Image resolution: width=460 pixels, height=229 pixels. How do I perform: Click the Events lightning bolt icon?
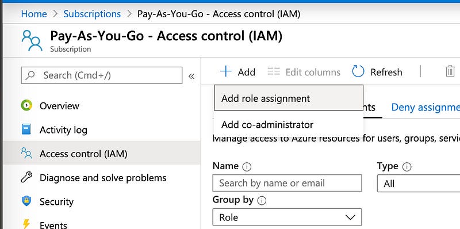tap(26, 224)
